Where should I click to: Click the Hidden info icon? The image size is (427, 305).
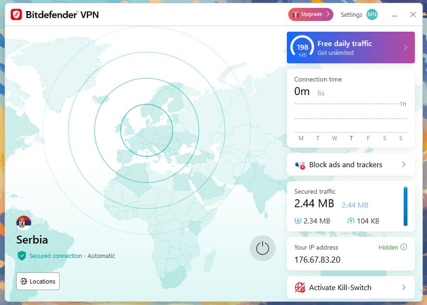point(404,247)
